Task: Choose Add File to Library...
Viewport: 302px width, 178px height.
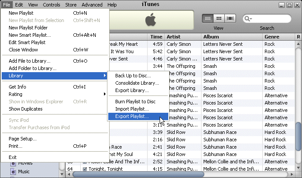Action: tap(55, 61)
